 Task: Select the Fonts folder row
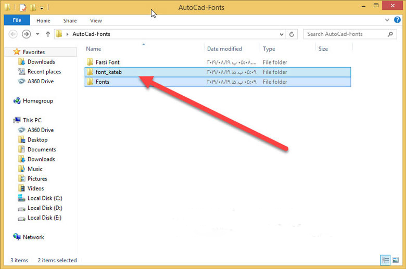(218, 82)
